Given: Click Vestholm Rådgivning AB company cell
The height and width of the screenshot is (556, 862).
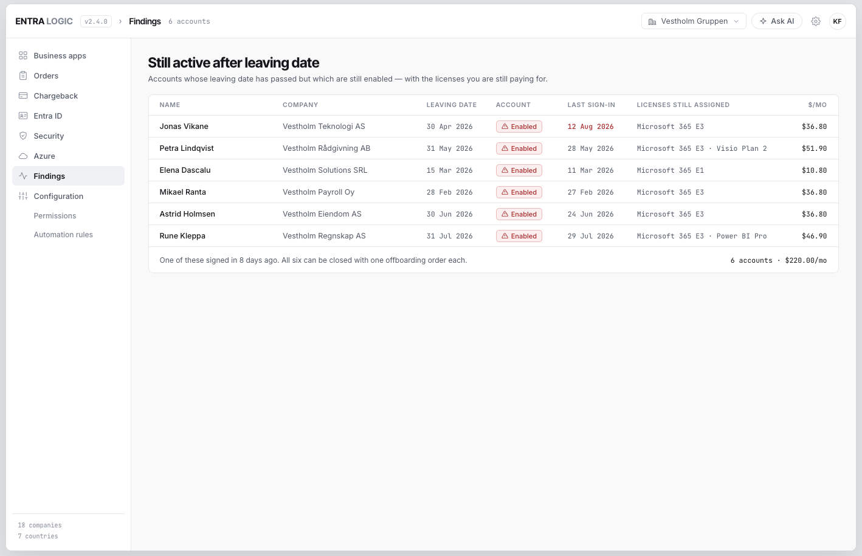Looking at the screenshot, I should point(326,148).
